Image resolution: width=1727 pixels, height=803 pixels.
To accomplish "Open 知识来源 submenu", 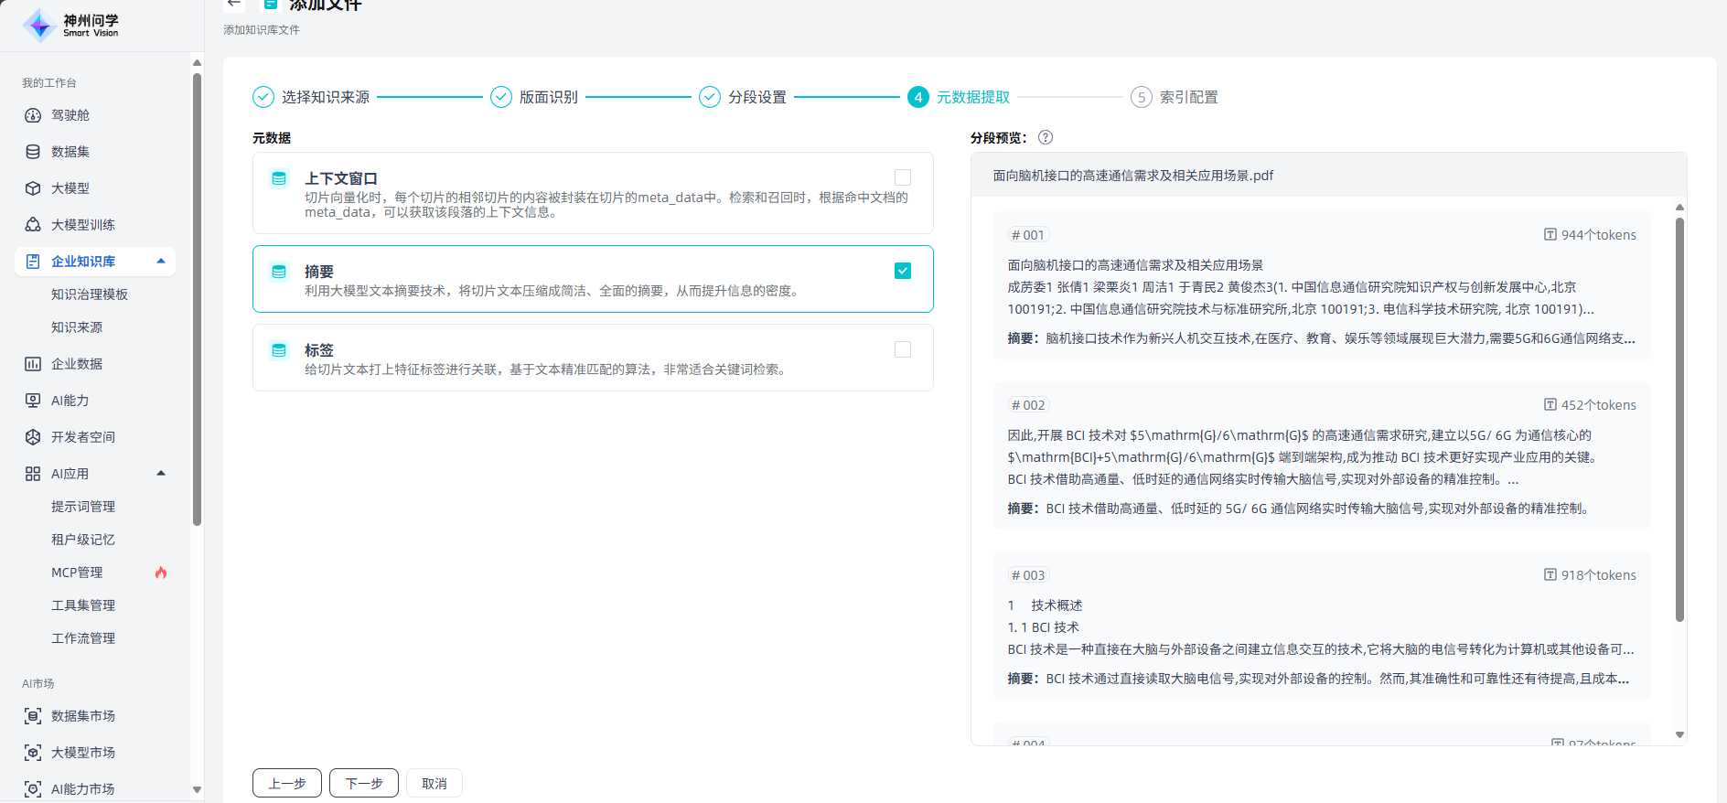I will [77, 327].
